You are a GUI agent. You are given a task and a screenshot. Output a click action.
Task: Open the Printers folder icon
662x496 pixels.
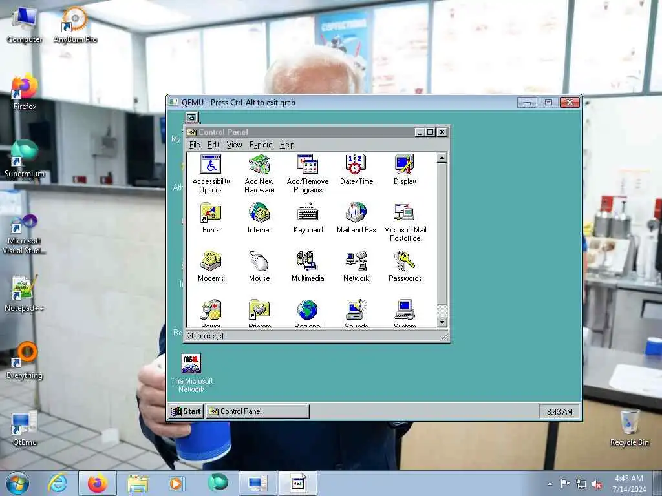[259, 313]
